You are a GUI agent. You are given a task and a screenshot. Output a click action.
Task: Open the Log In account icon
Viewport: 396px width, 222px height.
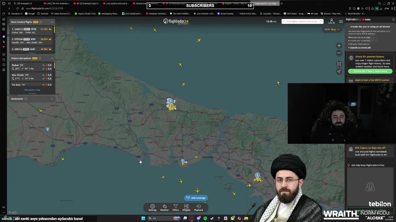point(332,21)
